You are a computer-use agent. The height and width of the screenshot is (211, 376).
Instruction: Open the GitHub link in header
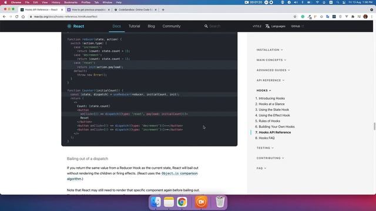[x=297, y=26]
